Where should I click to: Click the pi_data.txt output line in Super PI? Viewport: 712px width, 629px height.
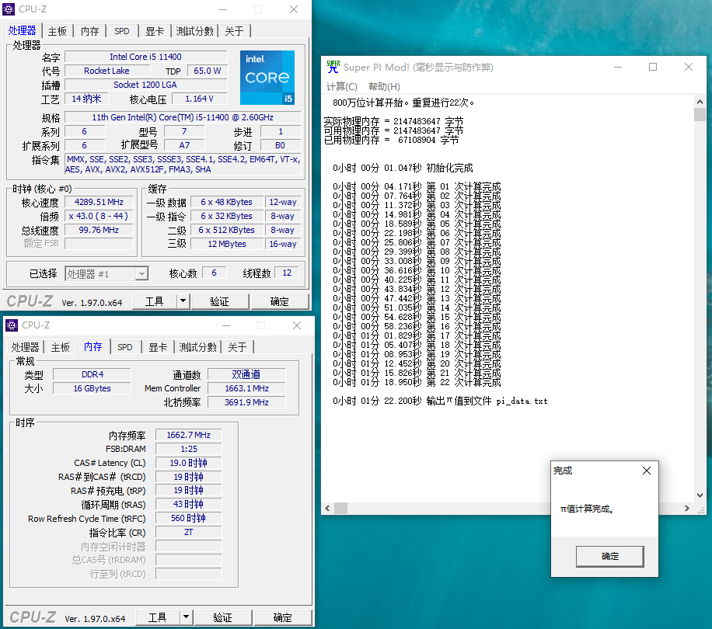(440, 401)
